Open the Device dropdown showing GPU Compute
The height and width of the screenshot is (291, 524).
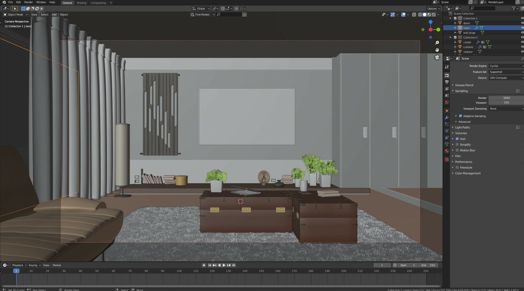(x=506, y=78)
